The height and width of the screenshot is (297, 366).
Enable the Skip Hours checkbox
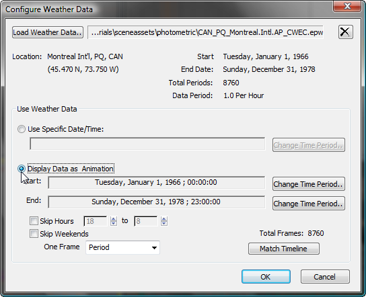point(34,221)
